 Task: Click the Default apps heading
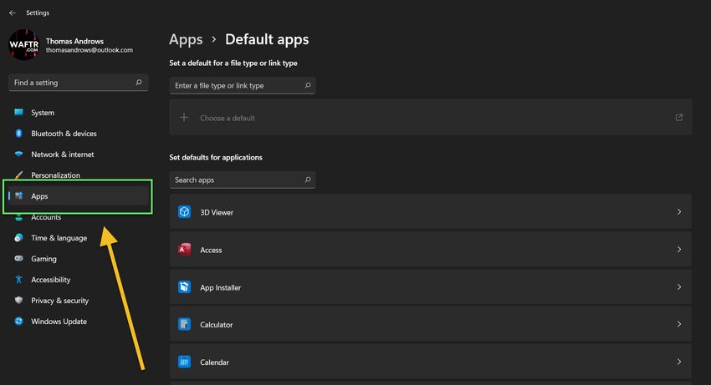click(x=267, y=40)
